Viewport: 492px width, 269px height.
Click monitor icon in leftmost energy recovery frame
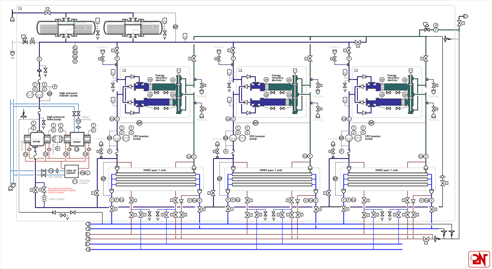(x=124, y=70)
